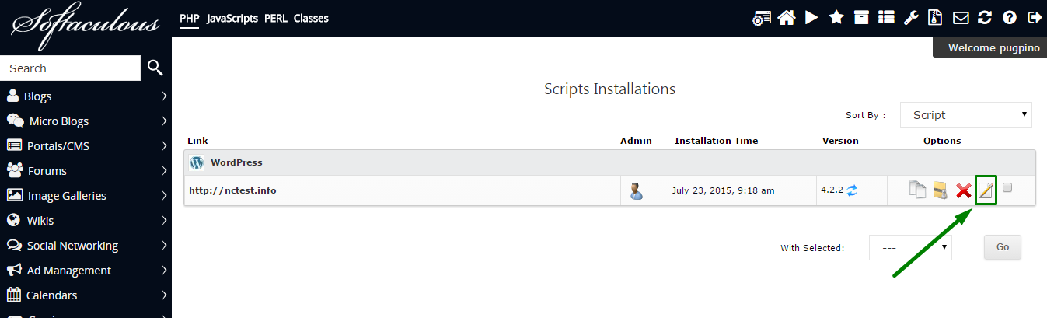1047x318 pixels.
Task: Switch to the PERL tab
Action: 276,18
